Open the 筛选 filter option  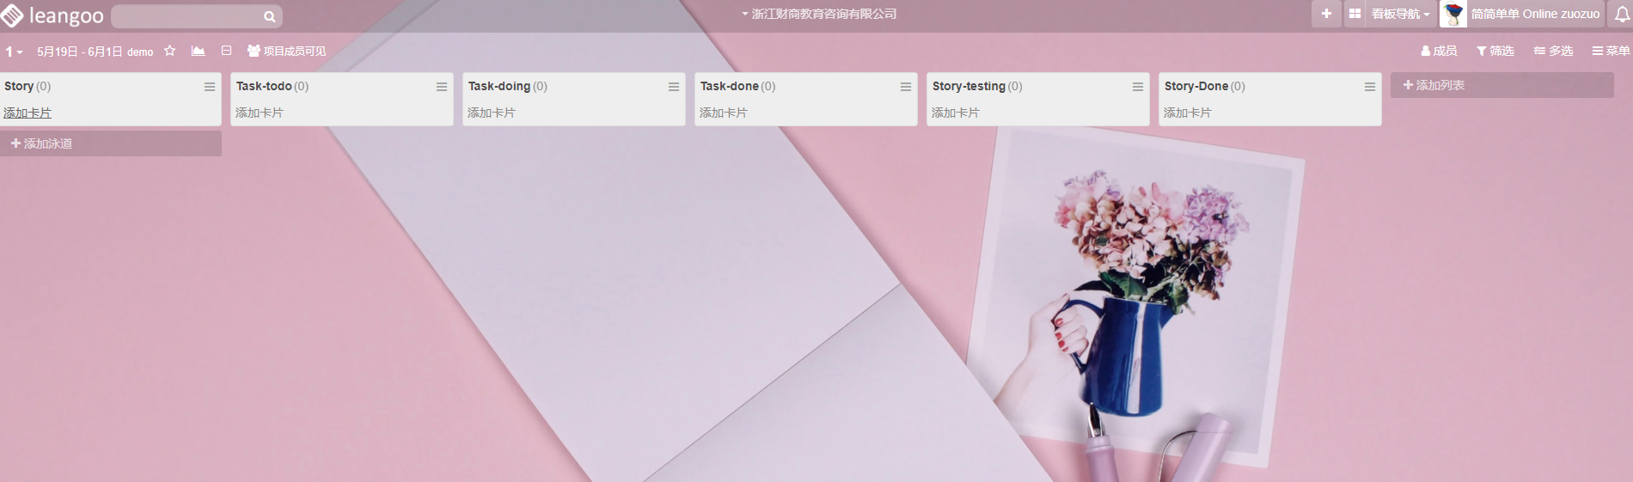click(1495, 51)
